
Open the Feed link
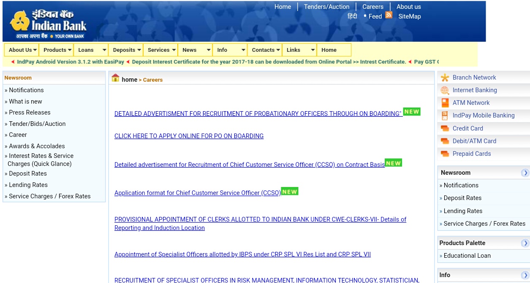[x=375, y=16]
